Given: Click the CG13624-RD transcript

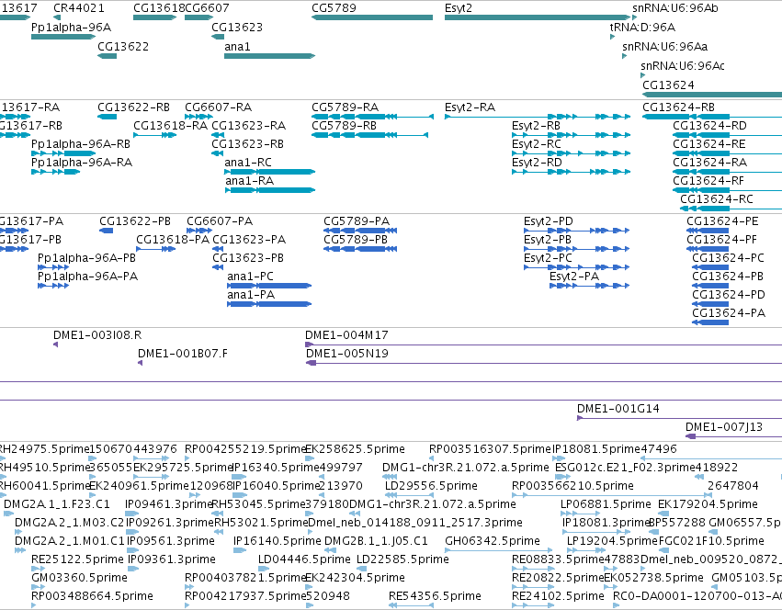Looking at the screenshot, I should click(727, 135).
